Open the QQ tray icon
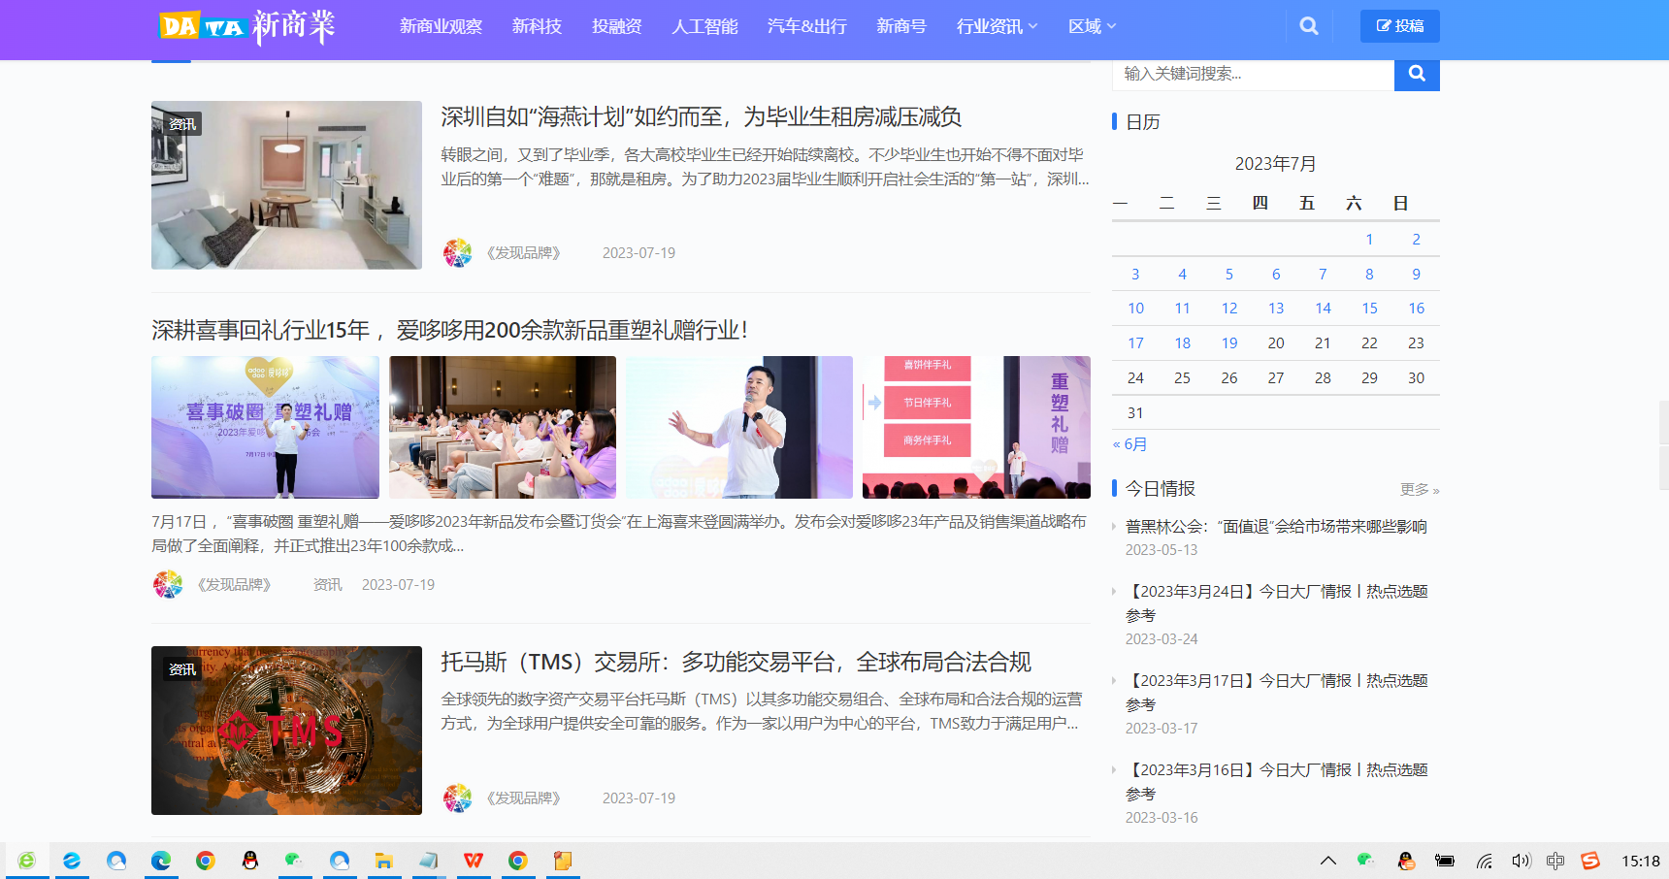1669x879 pixels. pos(1405,861)
